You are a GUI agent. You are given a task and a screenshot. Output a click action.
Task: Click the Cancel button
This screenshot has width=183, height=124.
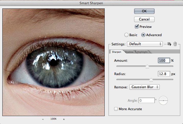[x=144, y=19]
